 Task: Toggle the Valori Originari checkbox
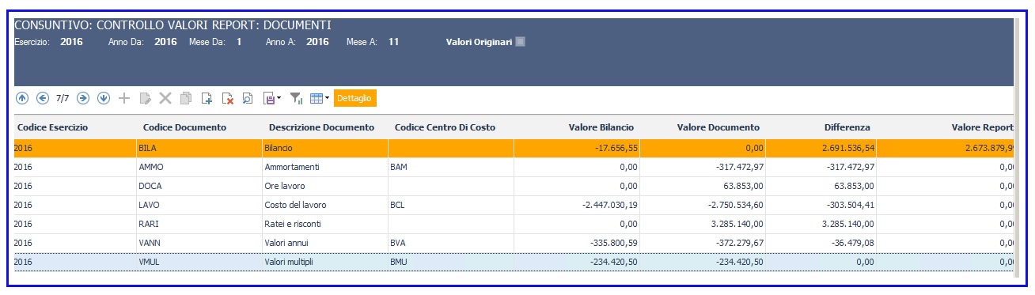coord(520,42)
